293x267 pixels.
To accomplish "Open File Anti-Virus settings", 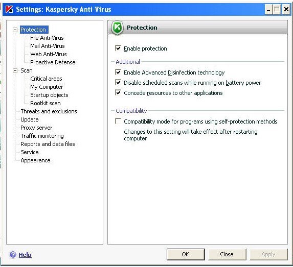I will click(47, 38).
